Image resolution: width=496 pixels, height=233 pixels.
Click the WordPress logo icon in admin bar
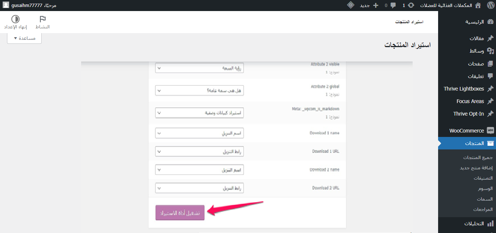(x=490, y=6)
